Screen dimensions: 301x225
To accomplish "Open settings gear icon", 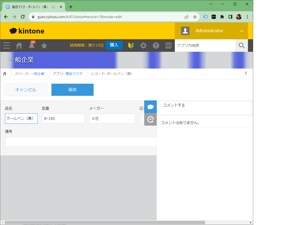I will 143,46.
